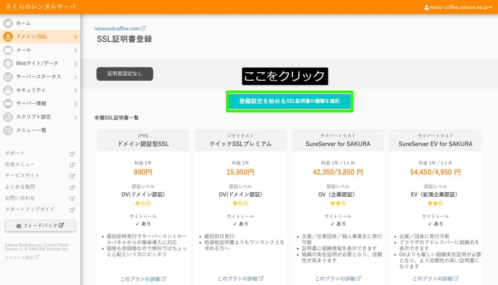Click the さくらのレンタルサーバ header logo
This screenshot has width=498, height=285.
(x=41, y=7)
